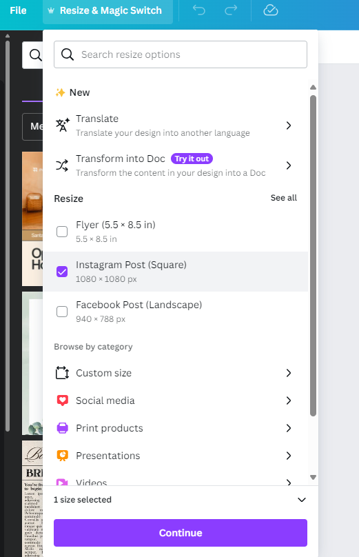Click the 1 size selected text
359x557 pixels.
[83, 500]
